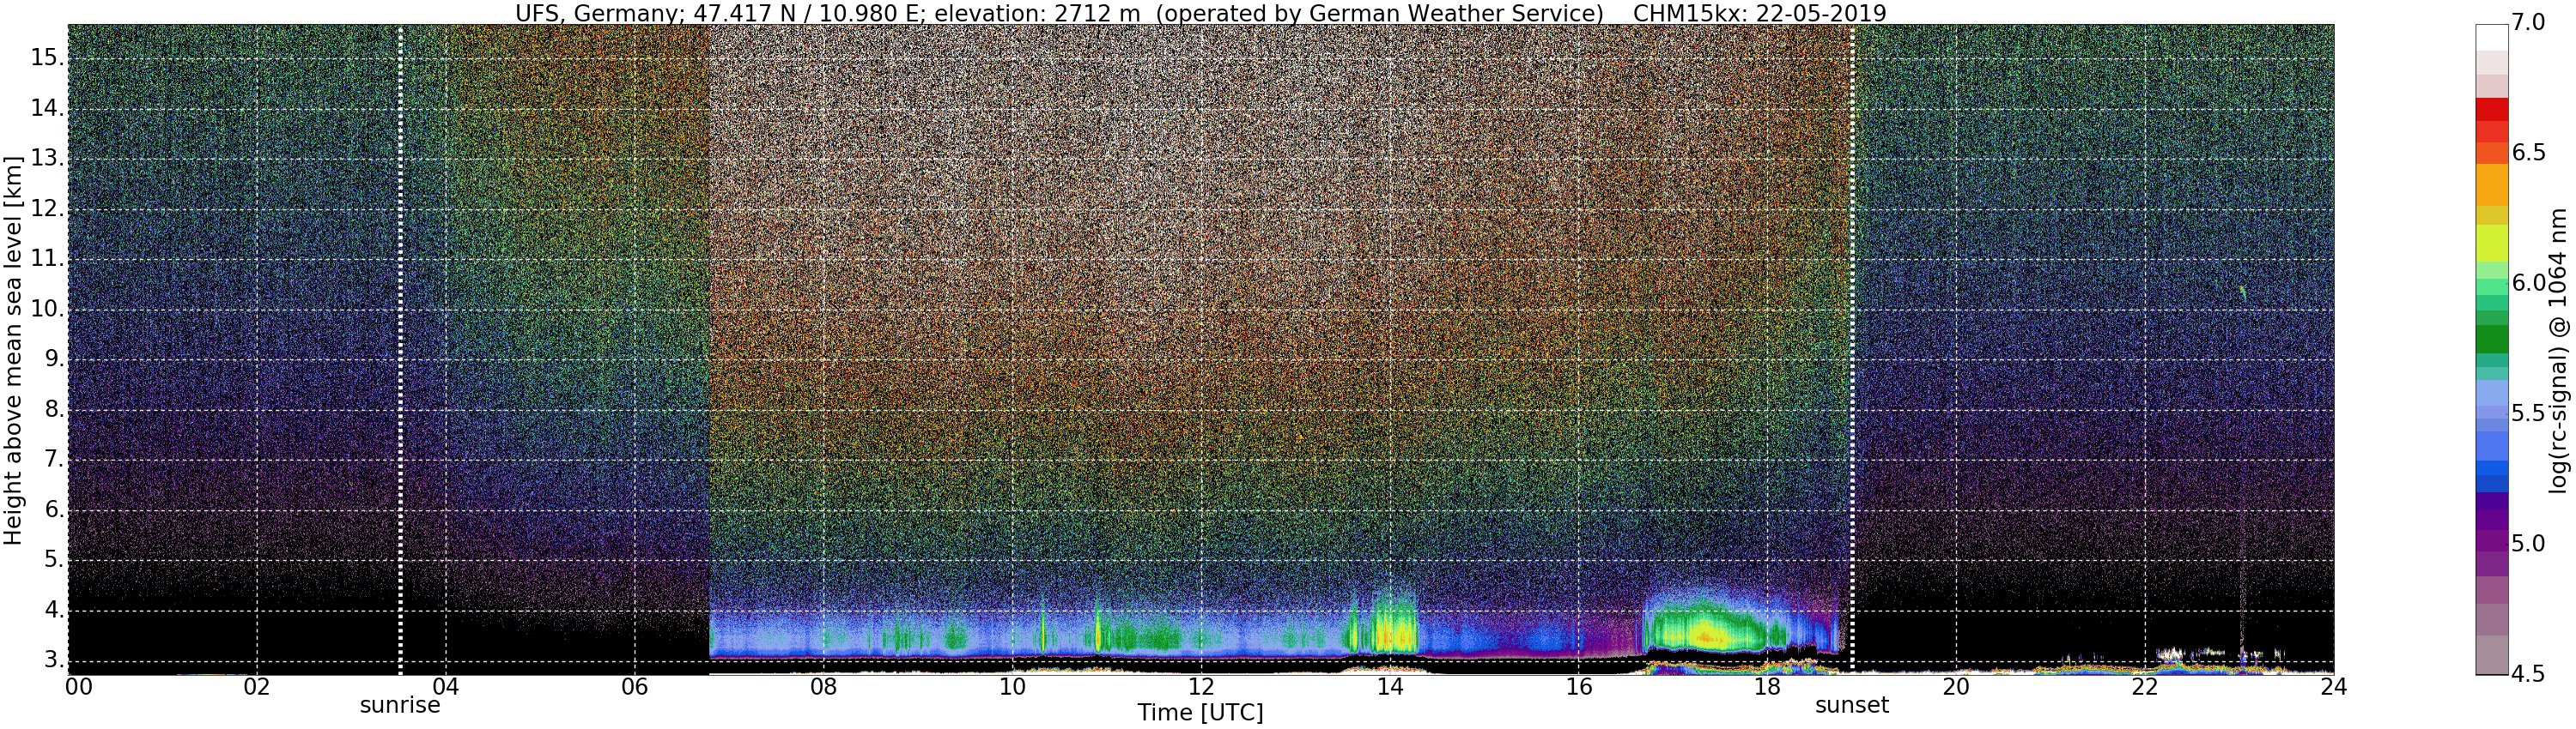2576x729 pixels.
Task: Click the '08' time axis tick label
Action: 823,687
